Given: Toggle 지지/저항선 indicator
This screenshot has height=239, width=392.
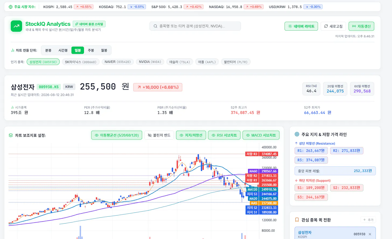Looking at the screenshot, I should 191,135.
